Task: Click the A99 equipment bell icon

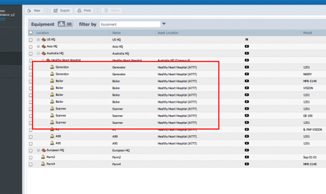Action: point(52,136)
